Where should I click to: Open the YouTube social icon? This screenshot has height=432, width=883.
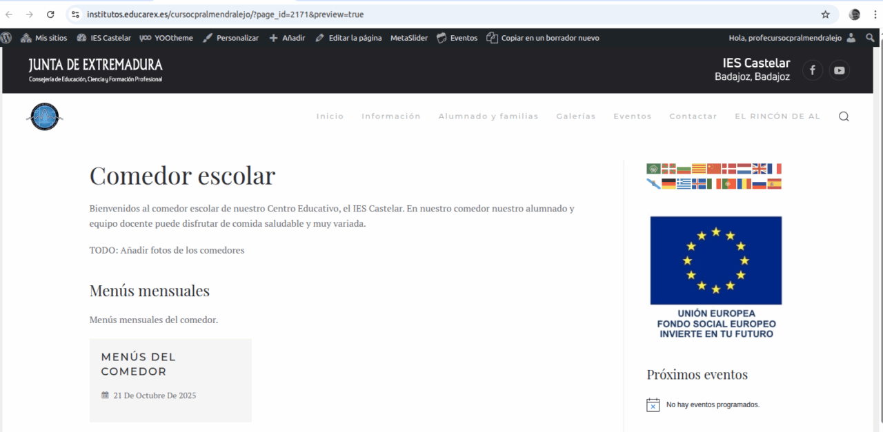[839, 70]
